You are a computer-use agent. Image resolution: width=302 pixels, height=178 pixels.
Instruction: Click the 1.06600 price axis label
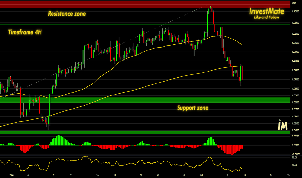[296, 89]
